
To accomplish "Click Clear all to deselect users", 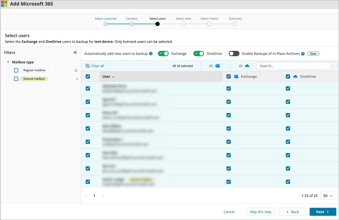I will click(95, 66).
